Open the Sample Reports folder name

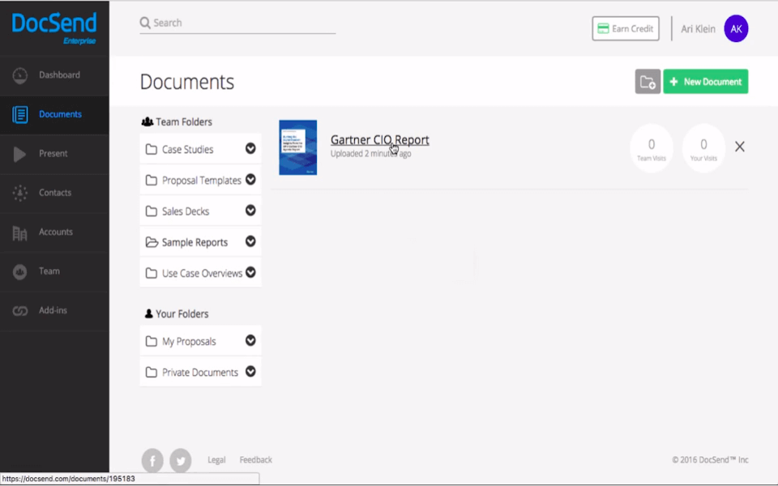coord(194,243)
